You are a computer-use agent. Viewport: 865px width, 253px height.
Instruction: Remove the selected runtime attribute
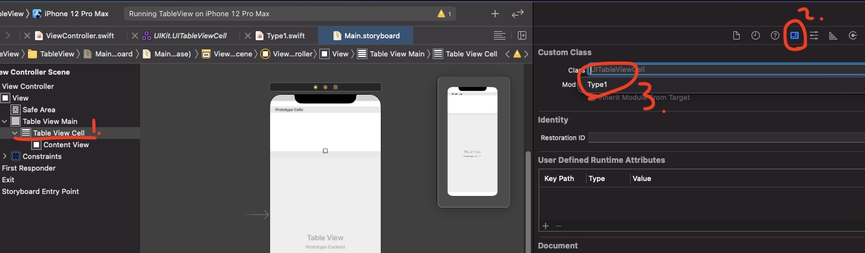(x=558, y=226)
